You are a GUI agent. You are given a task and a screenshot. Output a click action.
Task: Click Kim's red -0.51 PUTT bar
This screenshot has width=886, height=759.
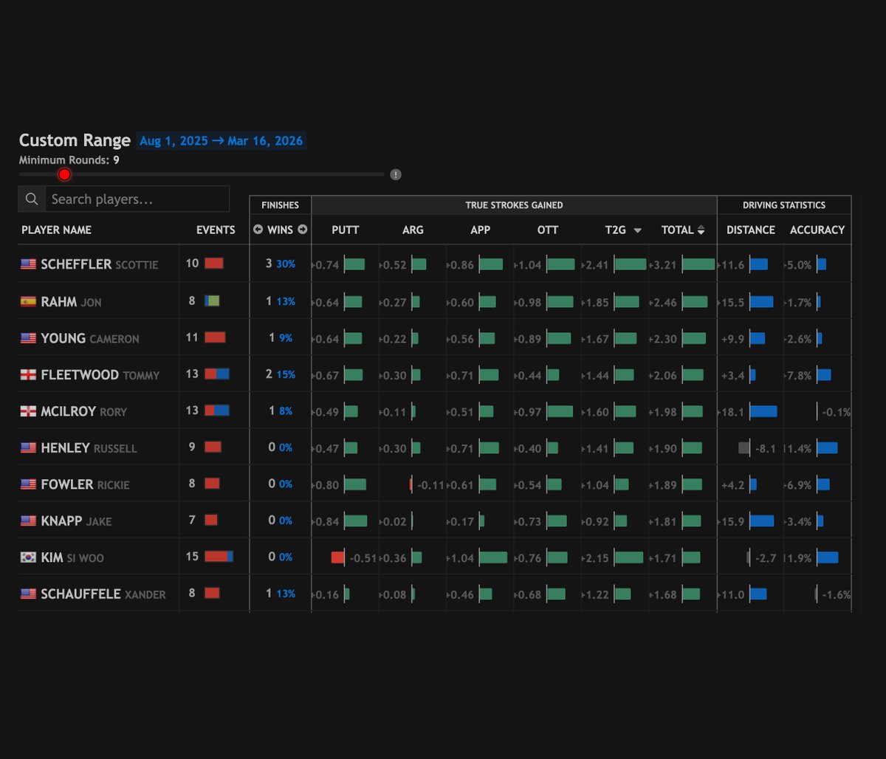click(x=338, y=557)
